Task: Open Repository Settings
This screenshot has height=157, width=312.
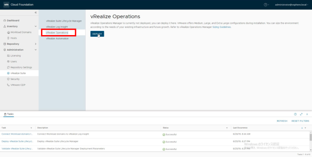Action: [x=21, y=67]
